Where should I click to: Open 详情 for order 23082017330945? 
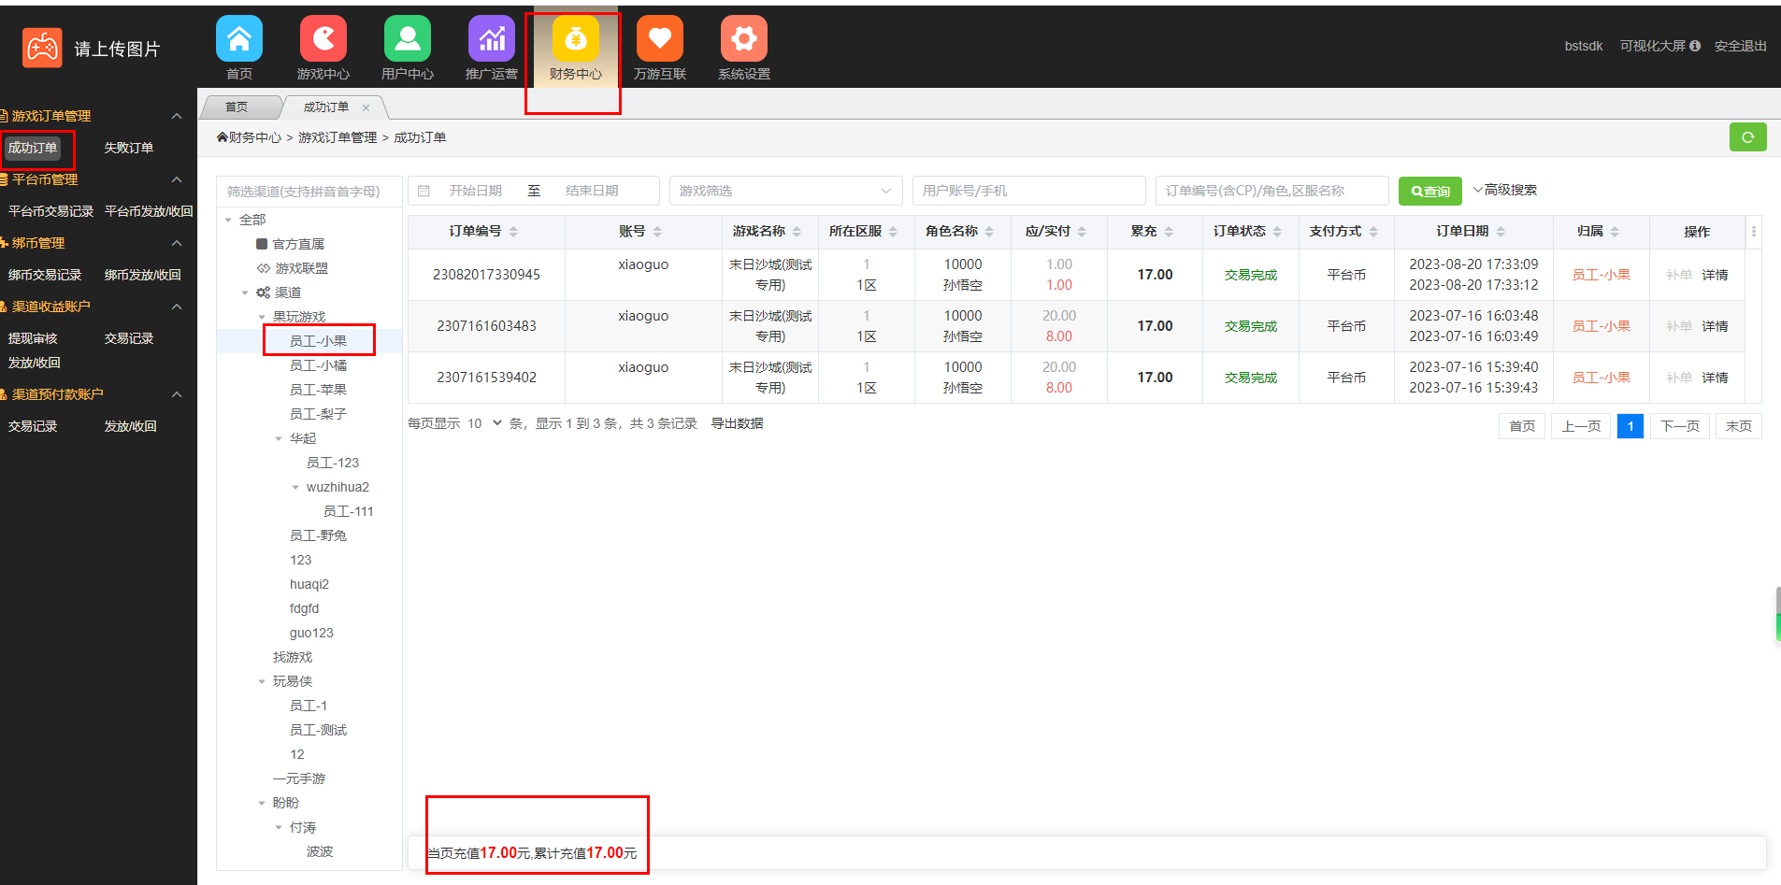click(1715, 275)
